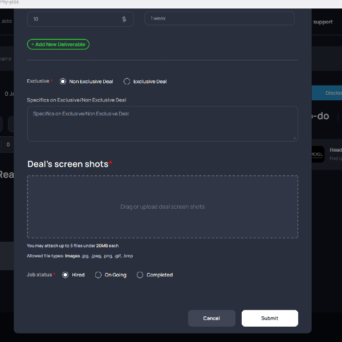The height and width of the screenshot is (342, 342).
Task: Click the Deal's screen shots heading
Action: tap(70, 164)
